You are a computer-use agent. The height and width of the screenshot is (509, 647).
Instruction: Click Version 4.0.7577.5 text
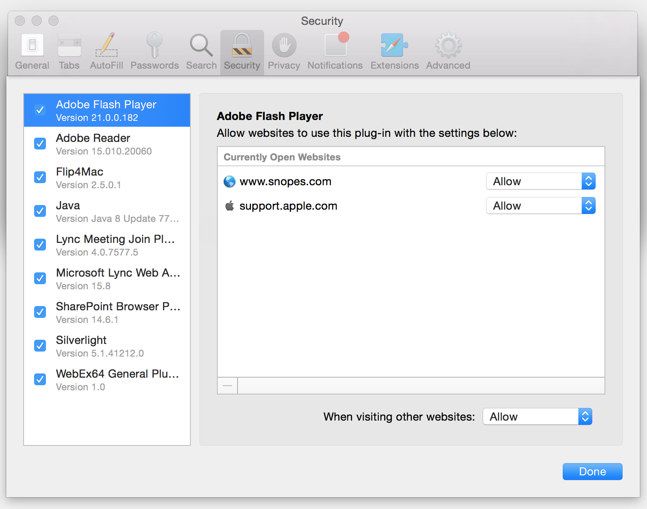click(x=97, y=253)
